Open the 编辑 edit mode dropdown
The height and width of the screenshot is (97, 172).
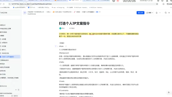pyautogui.click(x=150, y=13)
